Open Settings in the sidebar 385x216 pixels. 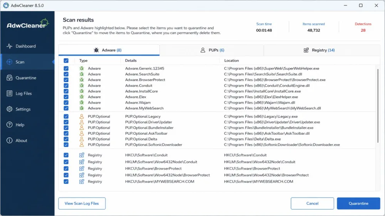[x=27, y=109]
